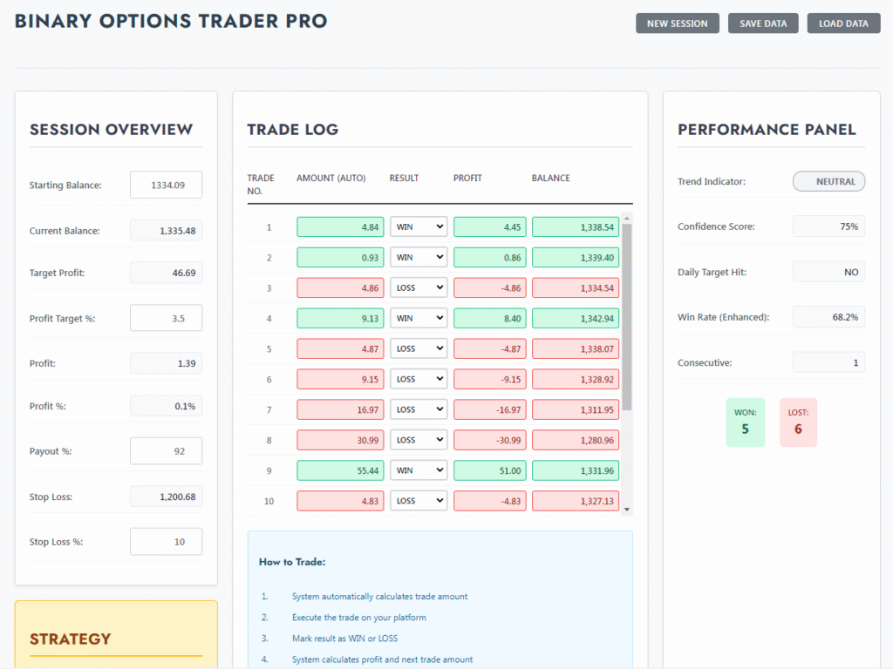Change trade 3 result via dropdown
This screenshot has width=893, height=669.
tap(419, 288)
